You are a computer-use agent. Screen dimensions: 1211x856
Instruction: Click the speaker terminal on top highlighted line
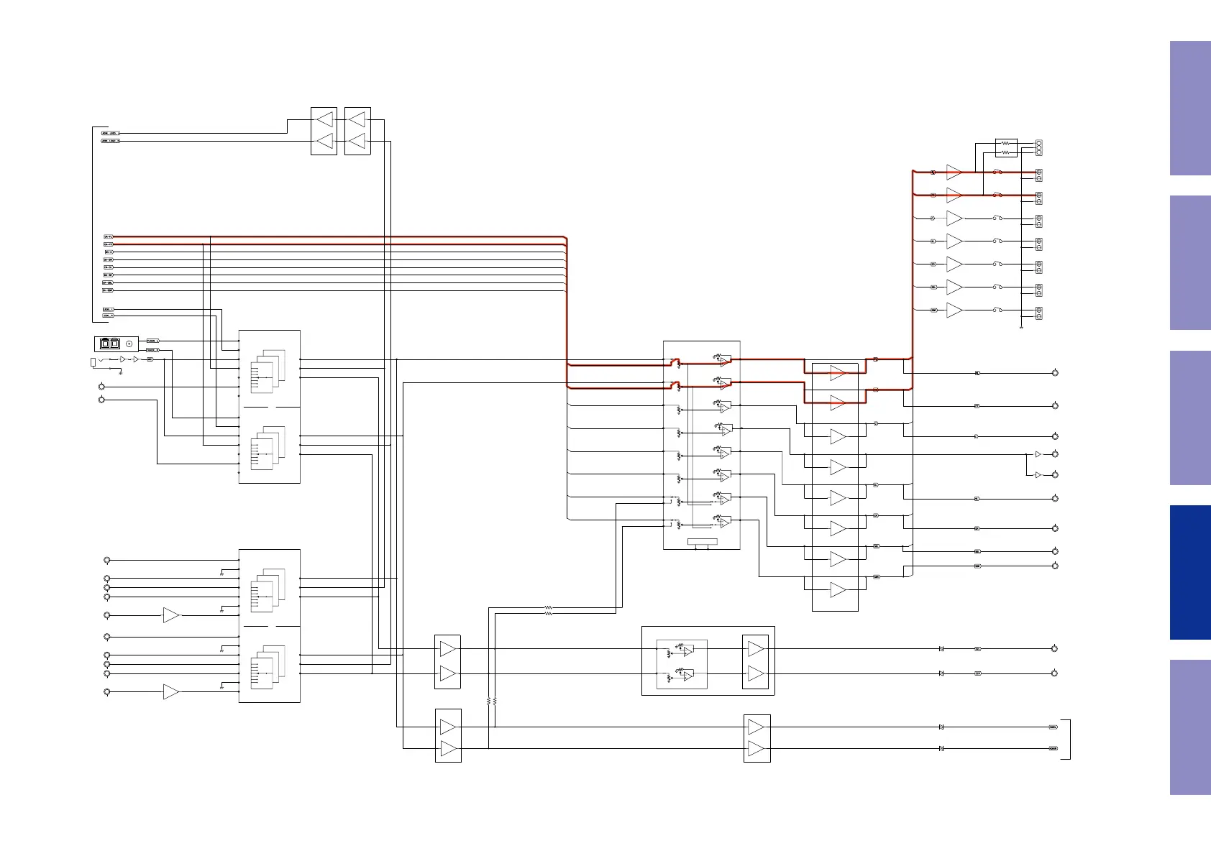tap(1039, 175)
